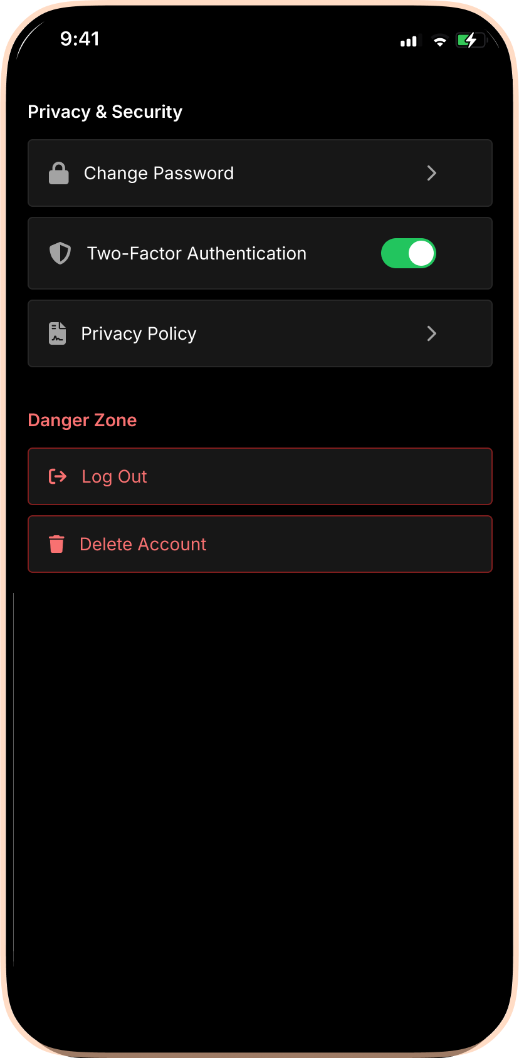Open Change Password via its chevron arrow
519x1058 pixels.
click(431, 173)
